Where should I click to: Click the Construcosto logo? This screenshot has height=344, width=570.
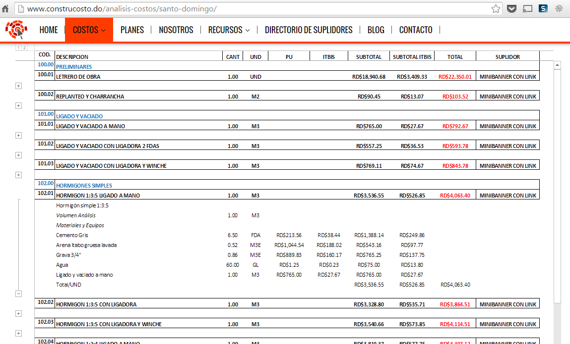coord(17,29)
